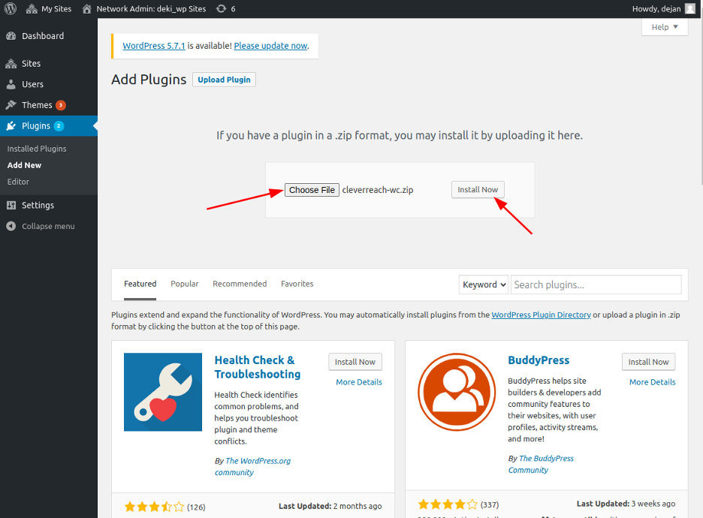
Task: Switch to the Popular plugins tab
Action: tap(184, 284)
